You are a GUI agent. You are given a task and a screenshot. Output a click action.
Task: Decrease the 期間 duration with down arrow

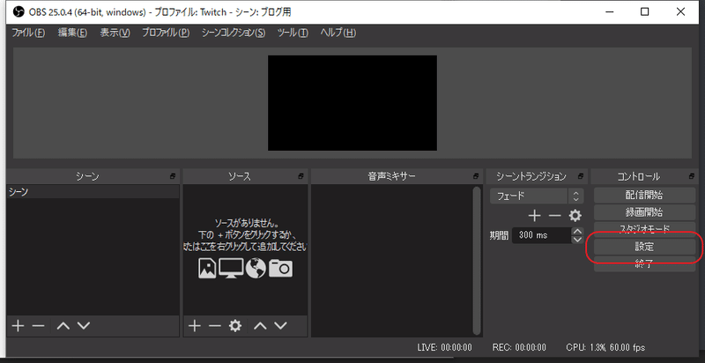577,240
